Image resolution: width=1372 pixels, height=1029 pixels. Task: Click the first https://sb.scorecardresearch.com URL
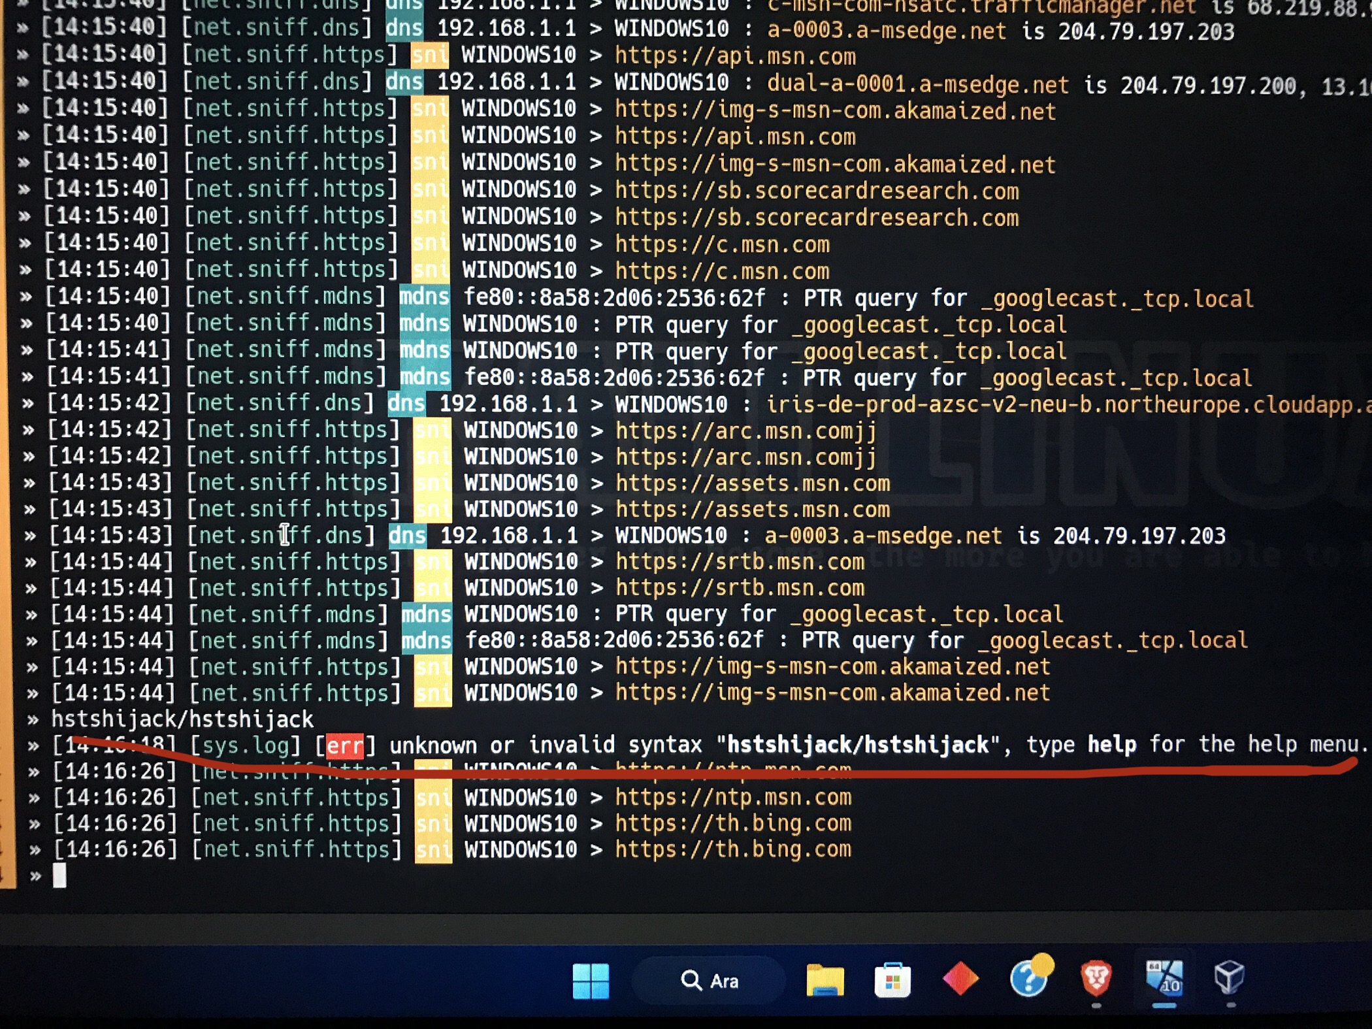(x=817, y=191)
